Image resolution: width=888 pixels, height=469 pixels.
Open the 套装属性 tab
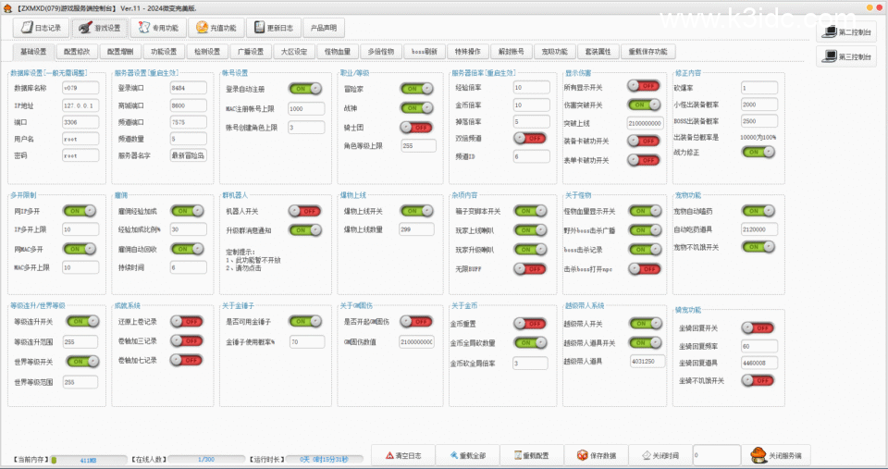tap(598, 52)
